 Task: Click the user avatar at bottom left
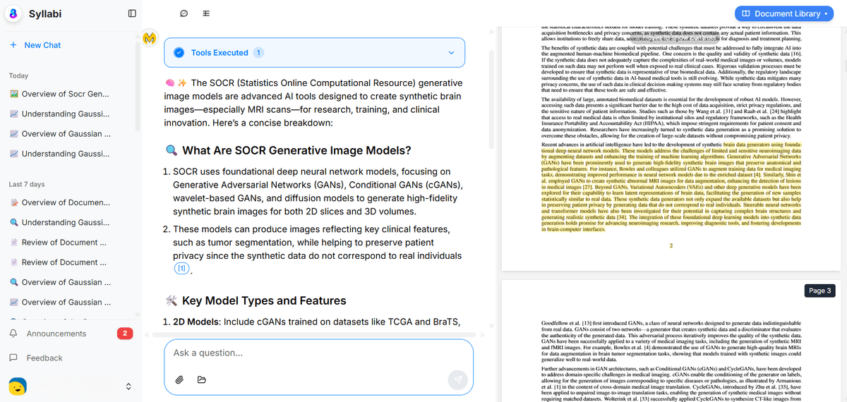coord(18,386)
